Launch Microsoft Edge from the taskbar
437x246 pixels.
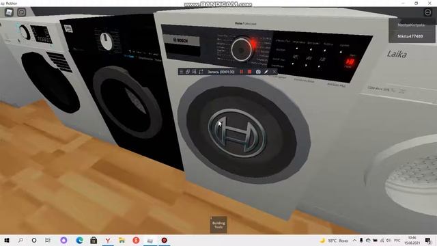79,241
